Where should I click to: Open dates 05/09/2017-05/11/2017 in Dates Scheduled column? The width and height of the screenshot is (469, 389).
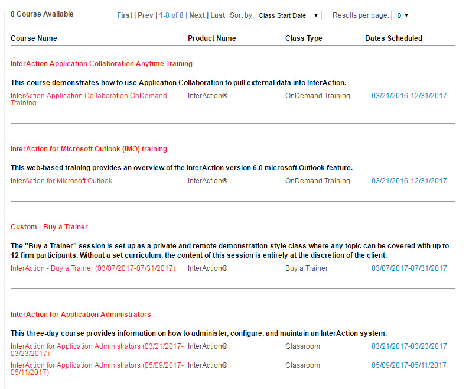tap(409, 365)
